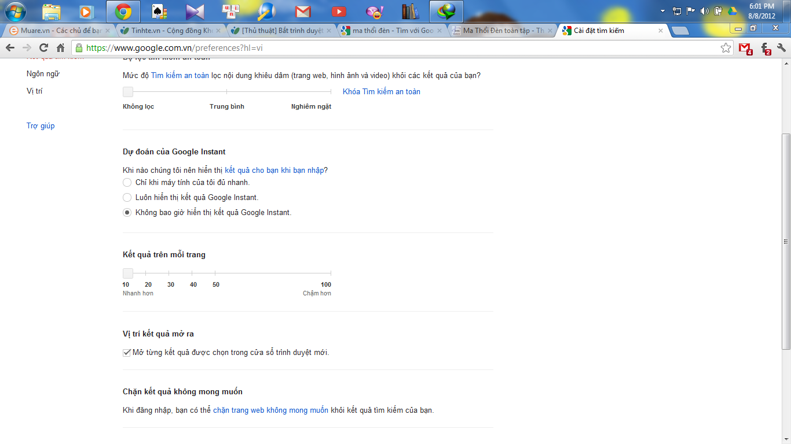Screen dimensions: 791x444
Task: Click the Google Drive tray icon
Action: (x=732, y=11)
